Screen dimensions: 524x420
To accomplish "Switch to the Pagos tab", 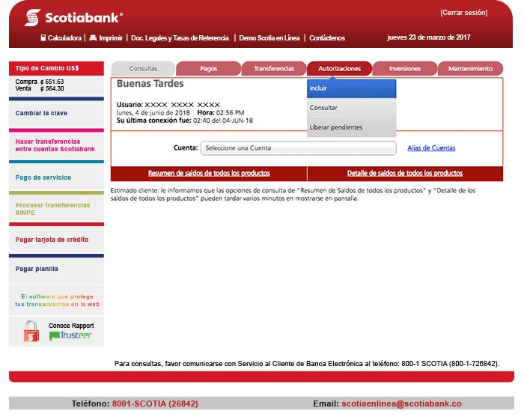I will [209, 69].
